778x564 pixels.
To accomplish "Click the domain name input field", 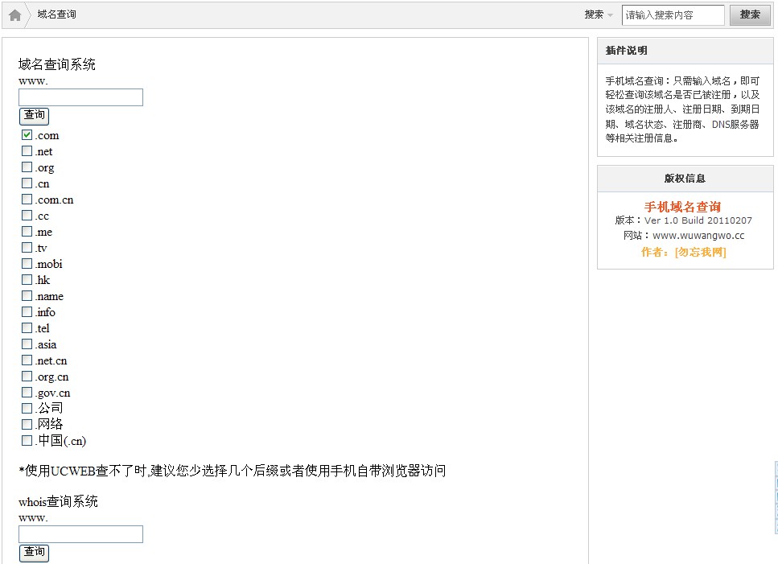I will [x=80, y=97].
